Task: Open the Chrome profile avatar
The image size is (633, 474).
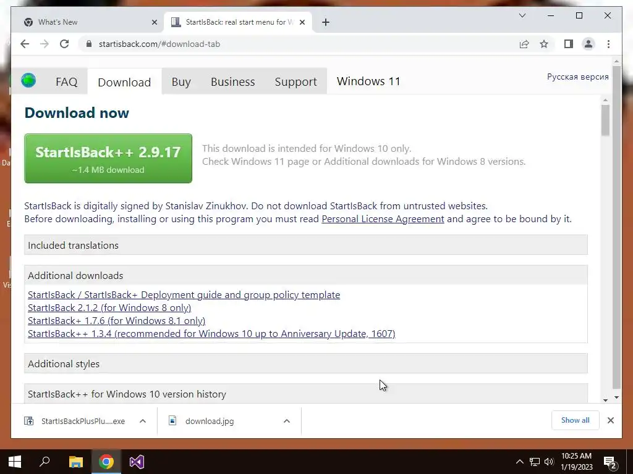Action: (588, 44)
